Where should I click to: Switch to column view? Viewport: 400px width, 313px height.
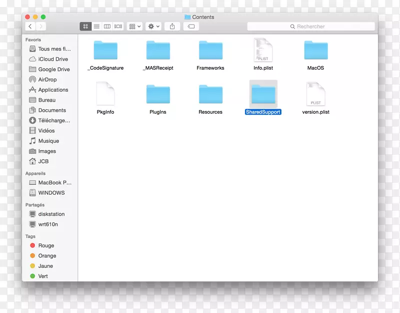(x=107, y=26)
